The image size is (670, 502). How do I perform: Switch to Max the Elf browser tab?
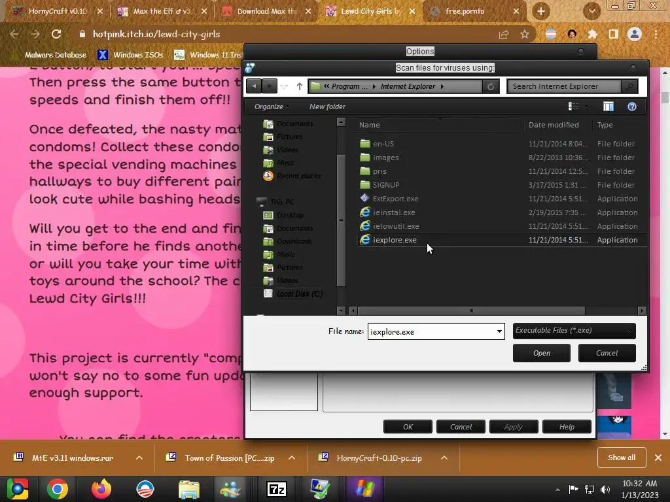pos(154,12)
